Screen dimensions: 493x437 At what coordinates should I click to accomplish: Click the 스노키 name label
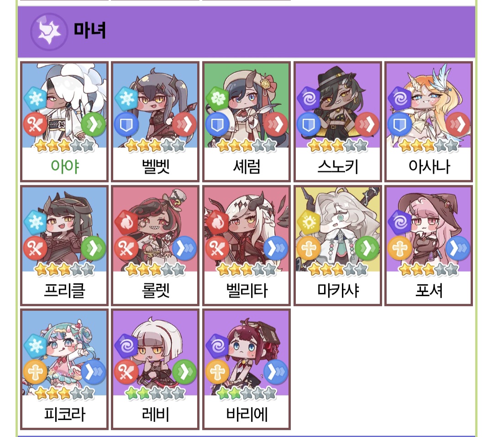point(338,166)
